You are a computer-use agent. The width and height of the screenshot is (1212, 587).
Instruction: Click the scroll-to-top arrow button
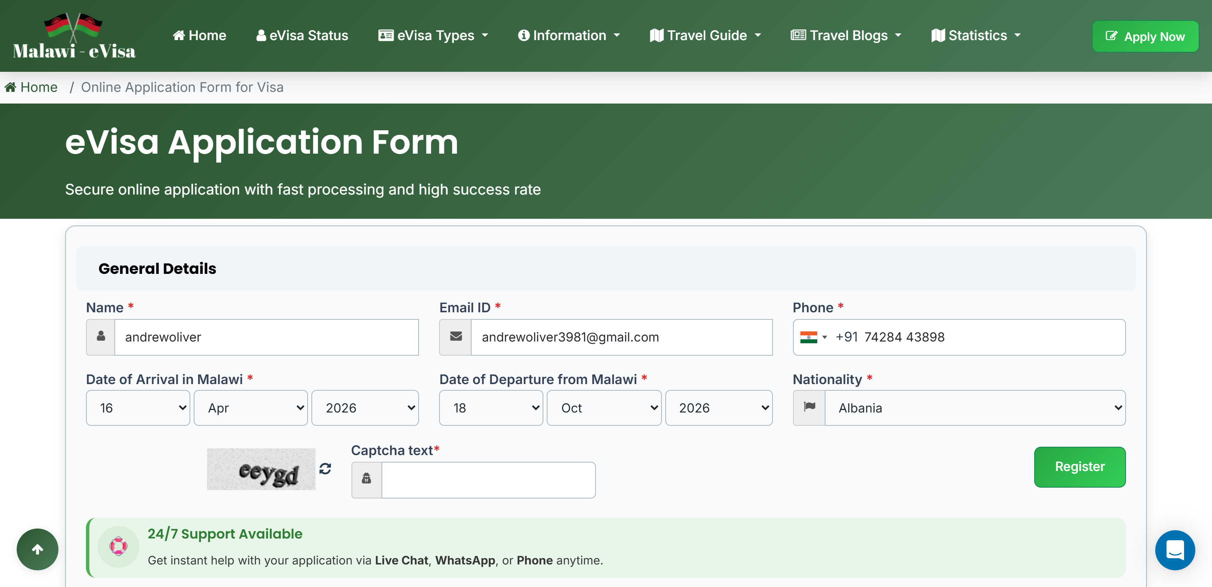click(38, 549)
